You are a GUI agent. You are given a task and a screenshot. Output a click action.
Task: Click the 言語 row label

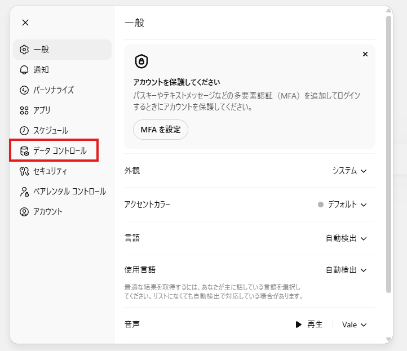132,238
